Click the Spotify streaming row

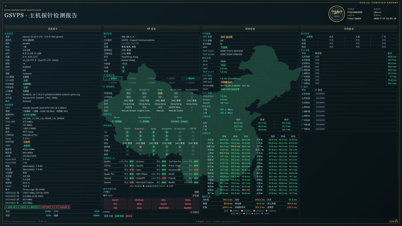(x=151, y=165)
